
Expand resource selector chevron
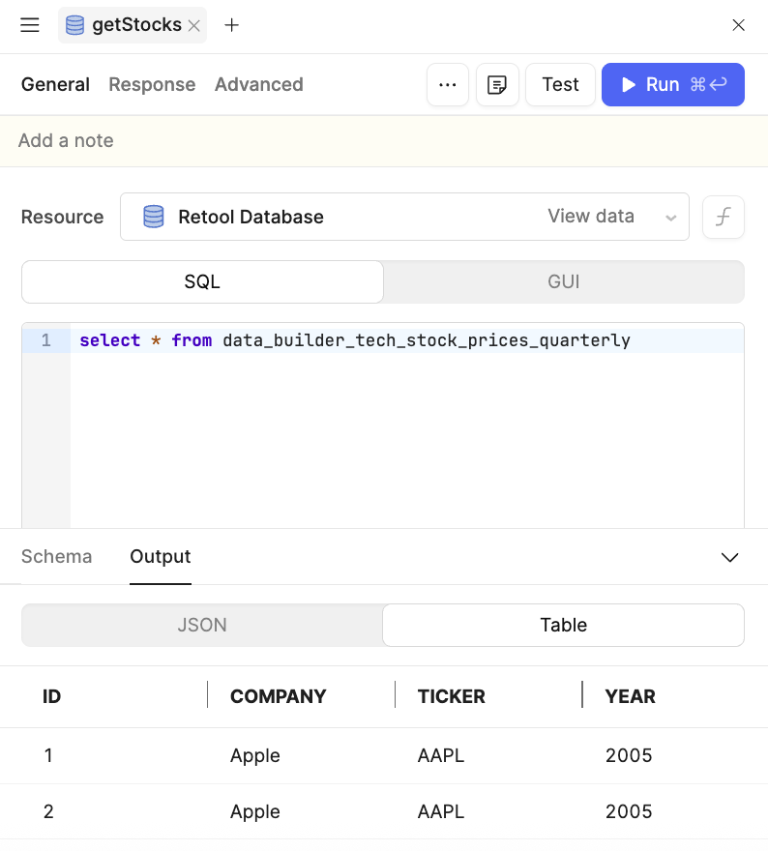click(x=671, y=218)
